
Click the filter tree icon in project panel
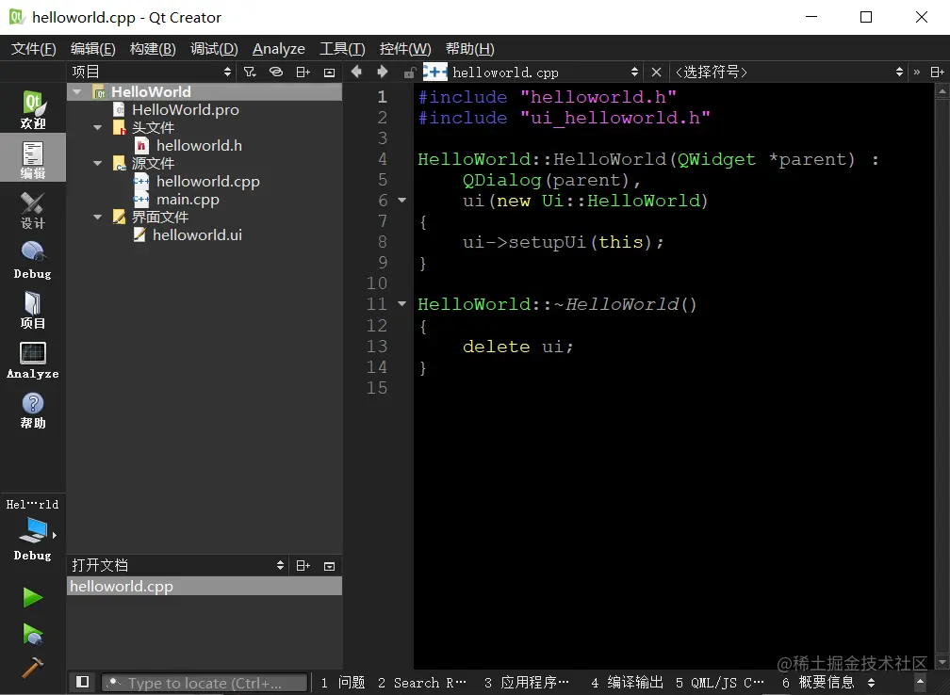[250, 72]
